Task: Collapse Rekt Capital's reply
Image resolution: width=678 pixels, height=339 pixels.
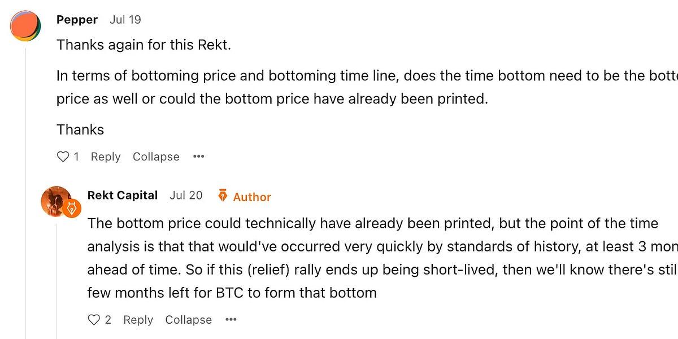Action: click(x=188, y=320)
